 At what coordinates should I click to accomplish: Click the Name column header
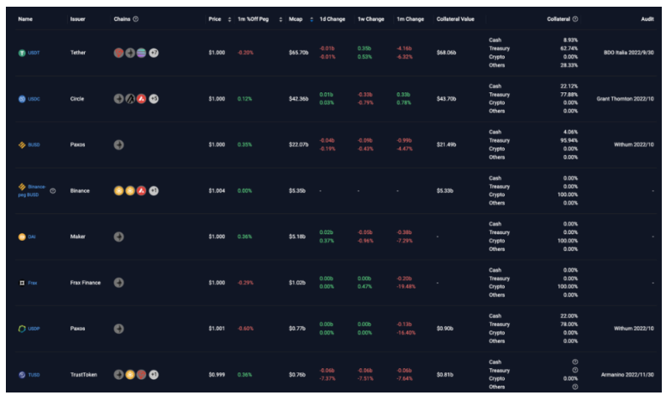(25, 19)
